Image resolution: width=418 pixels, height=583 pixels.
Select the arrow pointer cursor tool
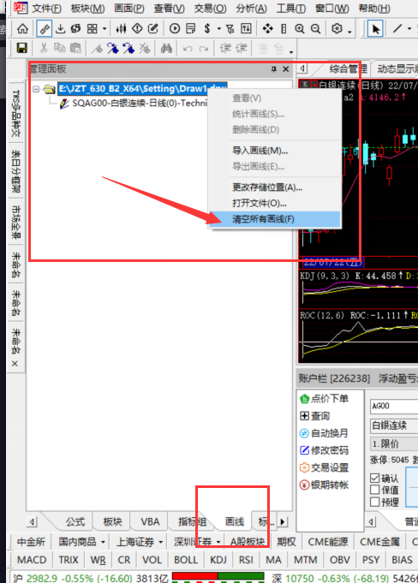coord(376,28)
